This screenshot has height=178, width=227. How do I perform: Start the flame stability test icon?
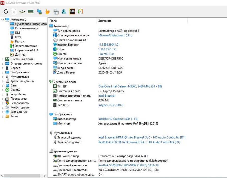coord(48,11)
